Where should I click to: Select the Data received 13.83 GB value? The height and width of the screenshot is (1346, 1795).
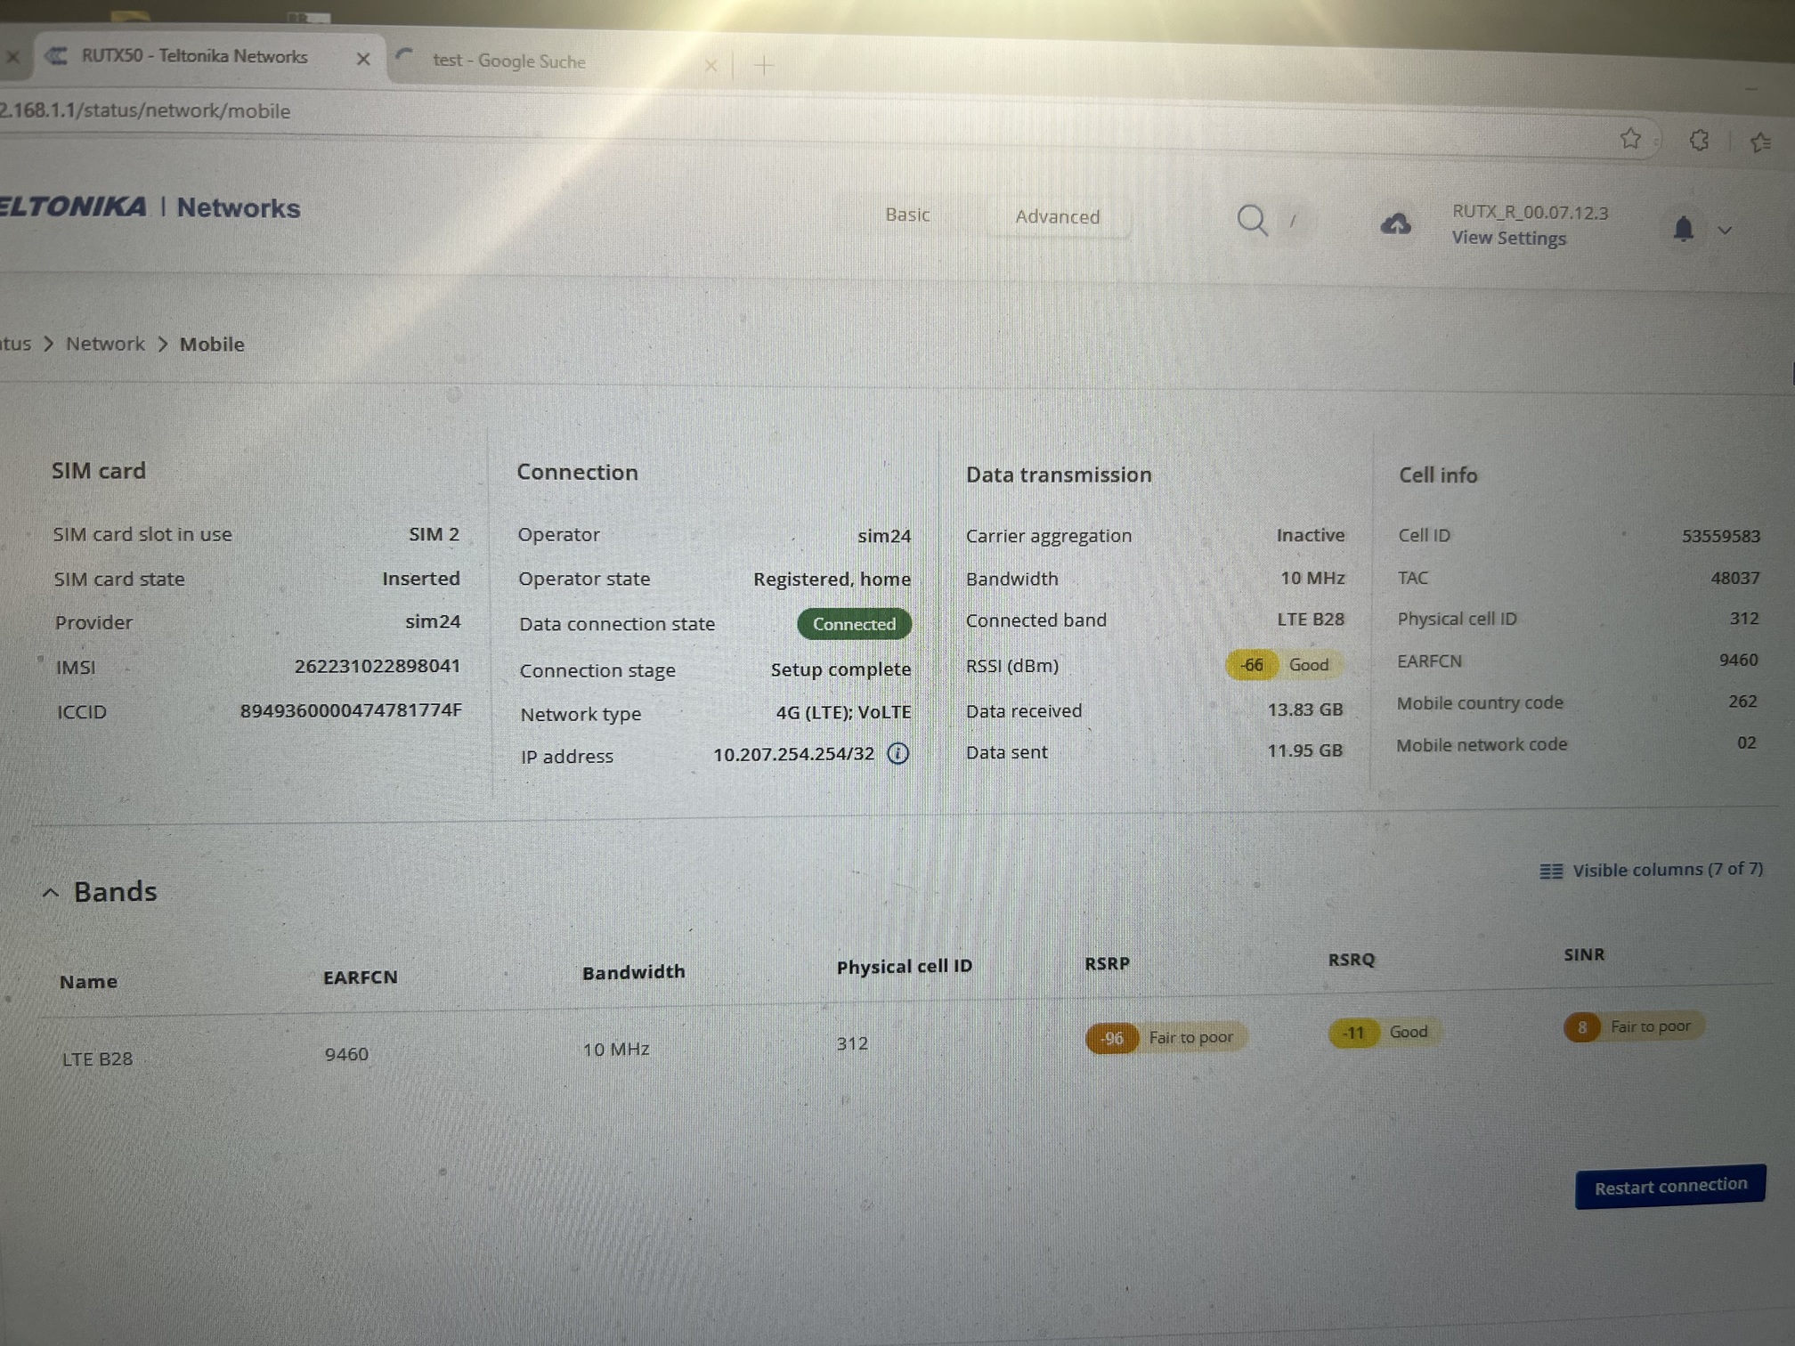[x=1304, y=709]
